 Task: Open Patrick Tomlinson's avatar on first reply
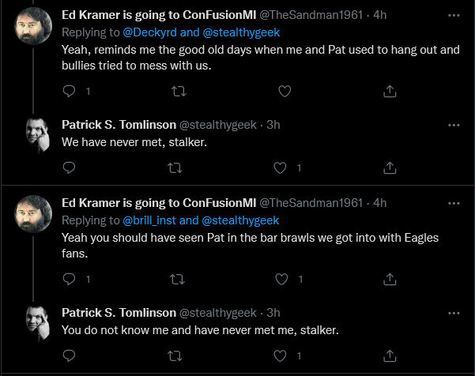click(x=38, y=135)
